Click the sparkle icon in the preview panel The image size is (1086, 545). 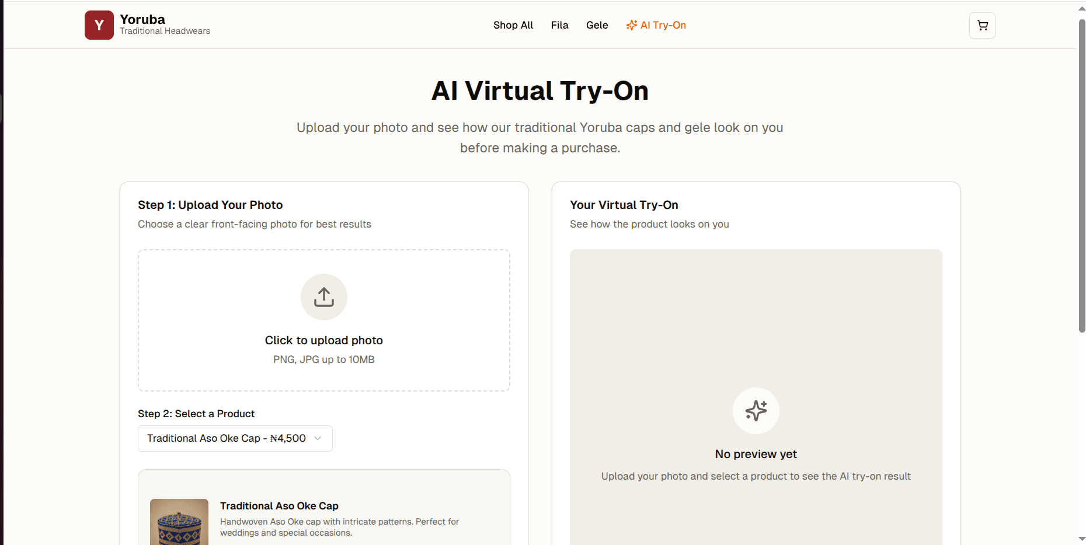coord(756,411)
